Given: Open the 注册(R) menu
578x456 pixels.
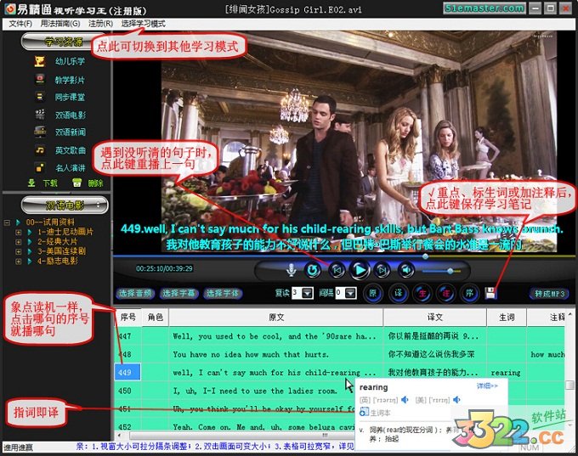Looking at the screenshot, I should (100, 24).
